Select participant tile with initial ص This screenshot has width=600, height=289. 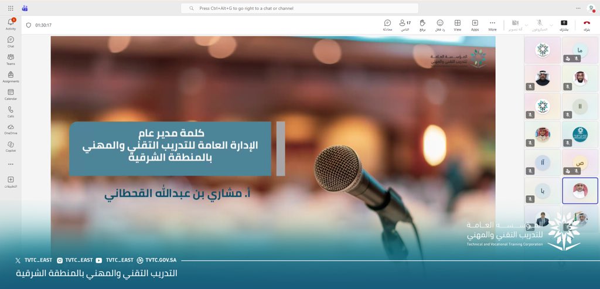point(580,163)
